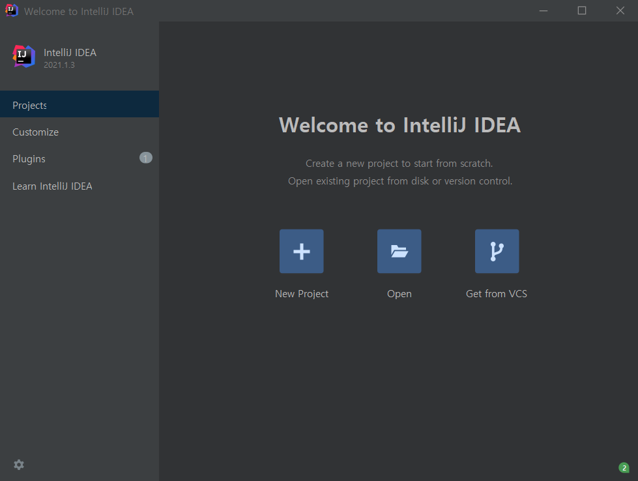Click the Open folder icon
This screenshot has height=481, width=638.
[x=399, y=251]
